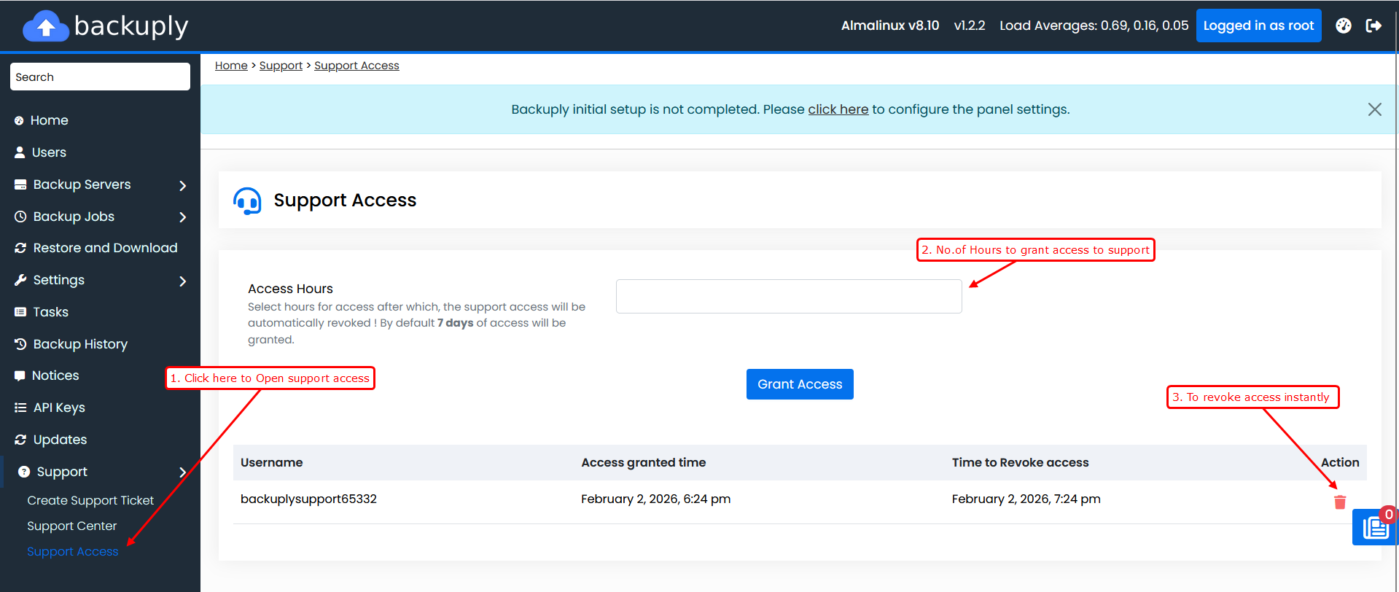Image resolution: width=1399 pixels, height=592 pixels.
Task: Dismiss the initial setup notice banner
Action: click(1374, 109)
